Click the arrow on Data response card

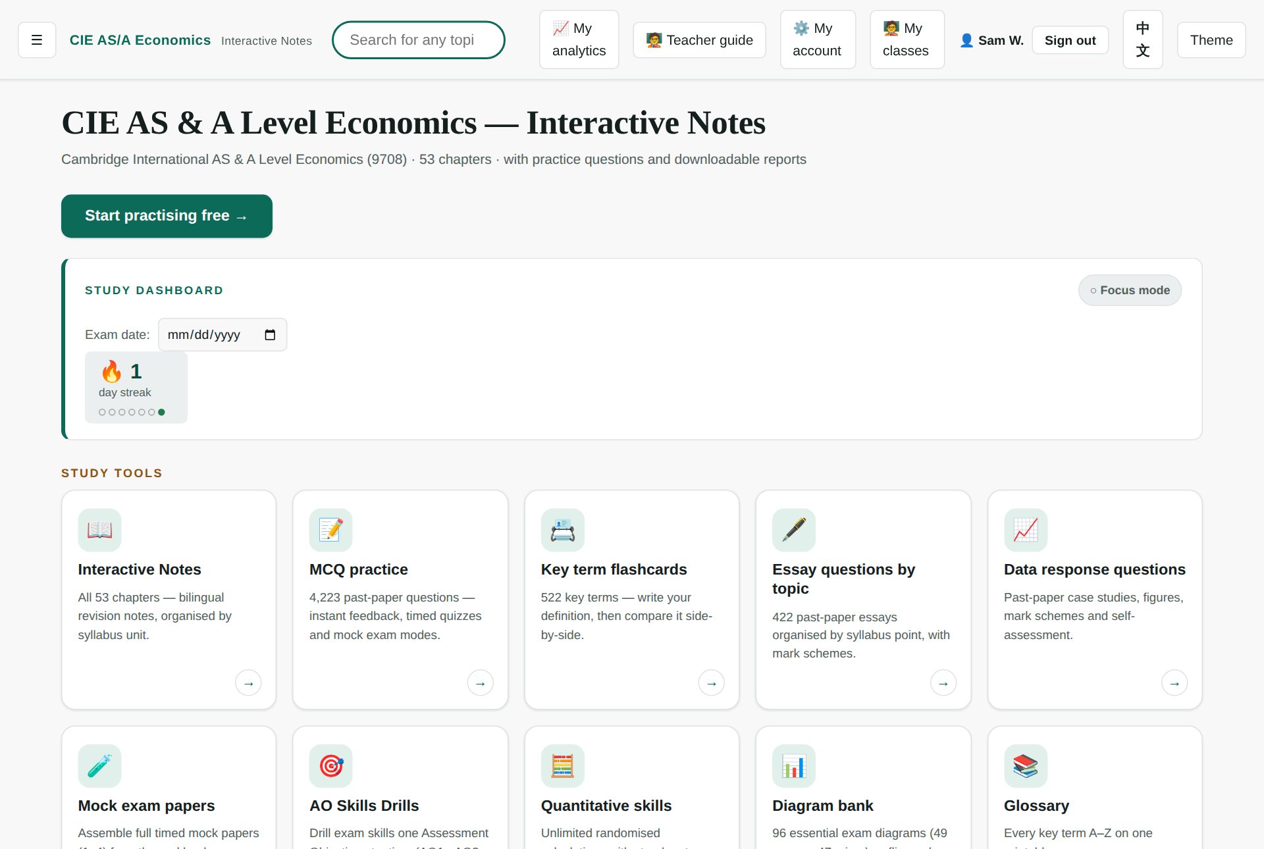(1174, 683)
